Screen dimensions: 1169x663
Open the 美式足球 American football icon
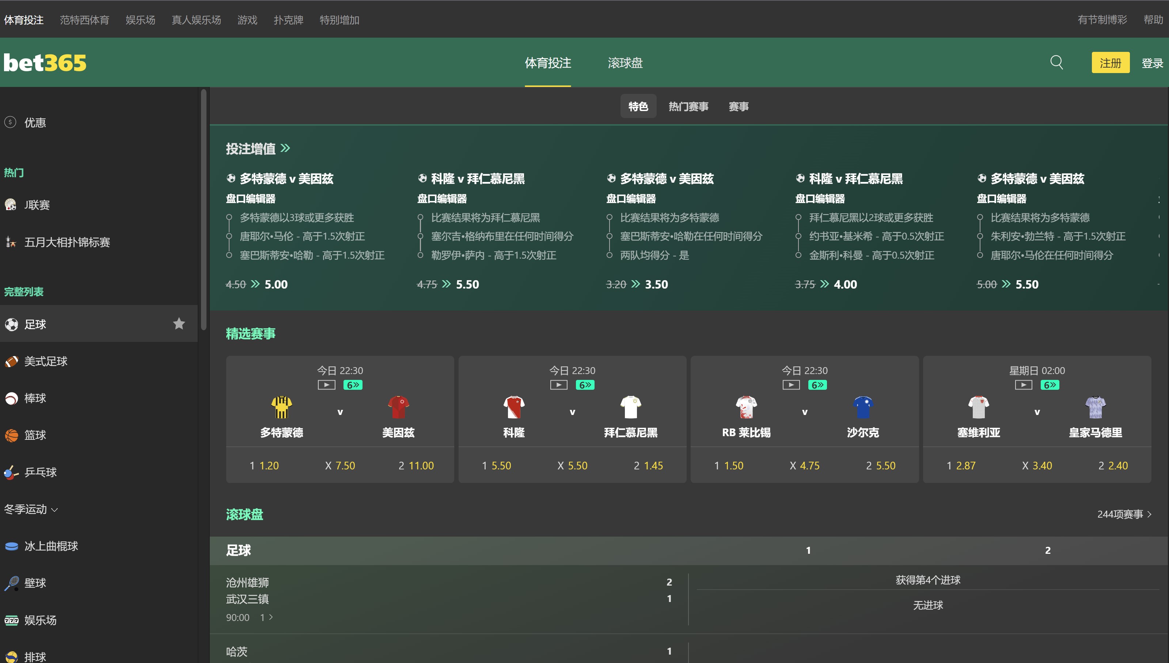click(11, 361)
